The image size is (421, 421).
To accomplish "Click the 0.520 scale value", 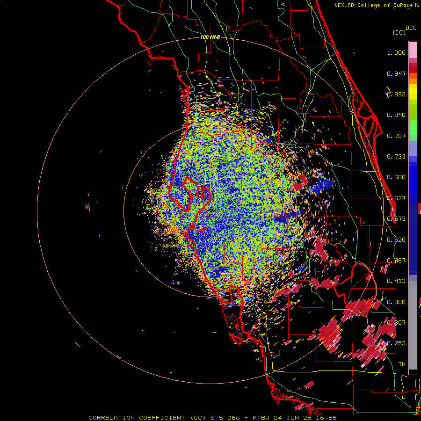I will click(x=396, y=240).
